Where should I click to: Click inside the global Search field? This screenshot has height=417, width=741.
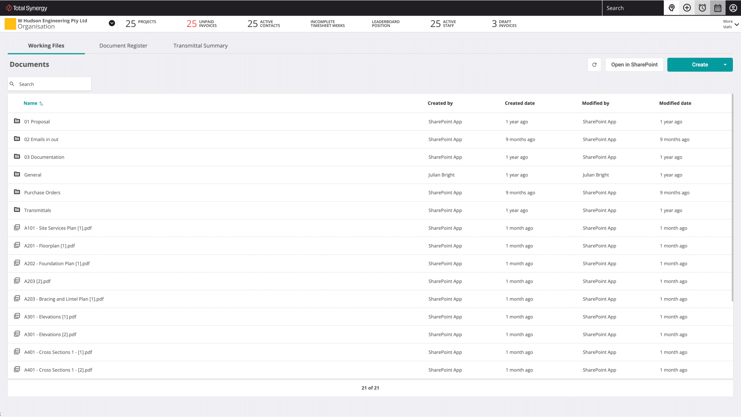[x=633, y=8]
